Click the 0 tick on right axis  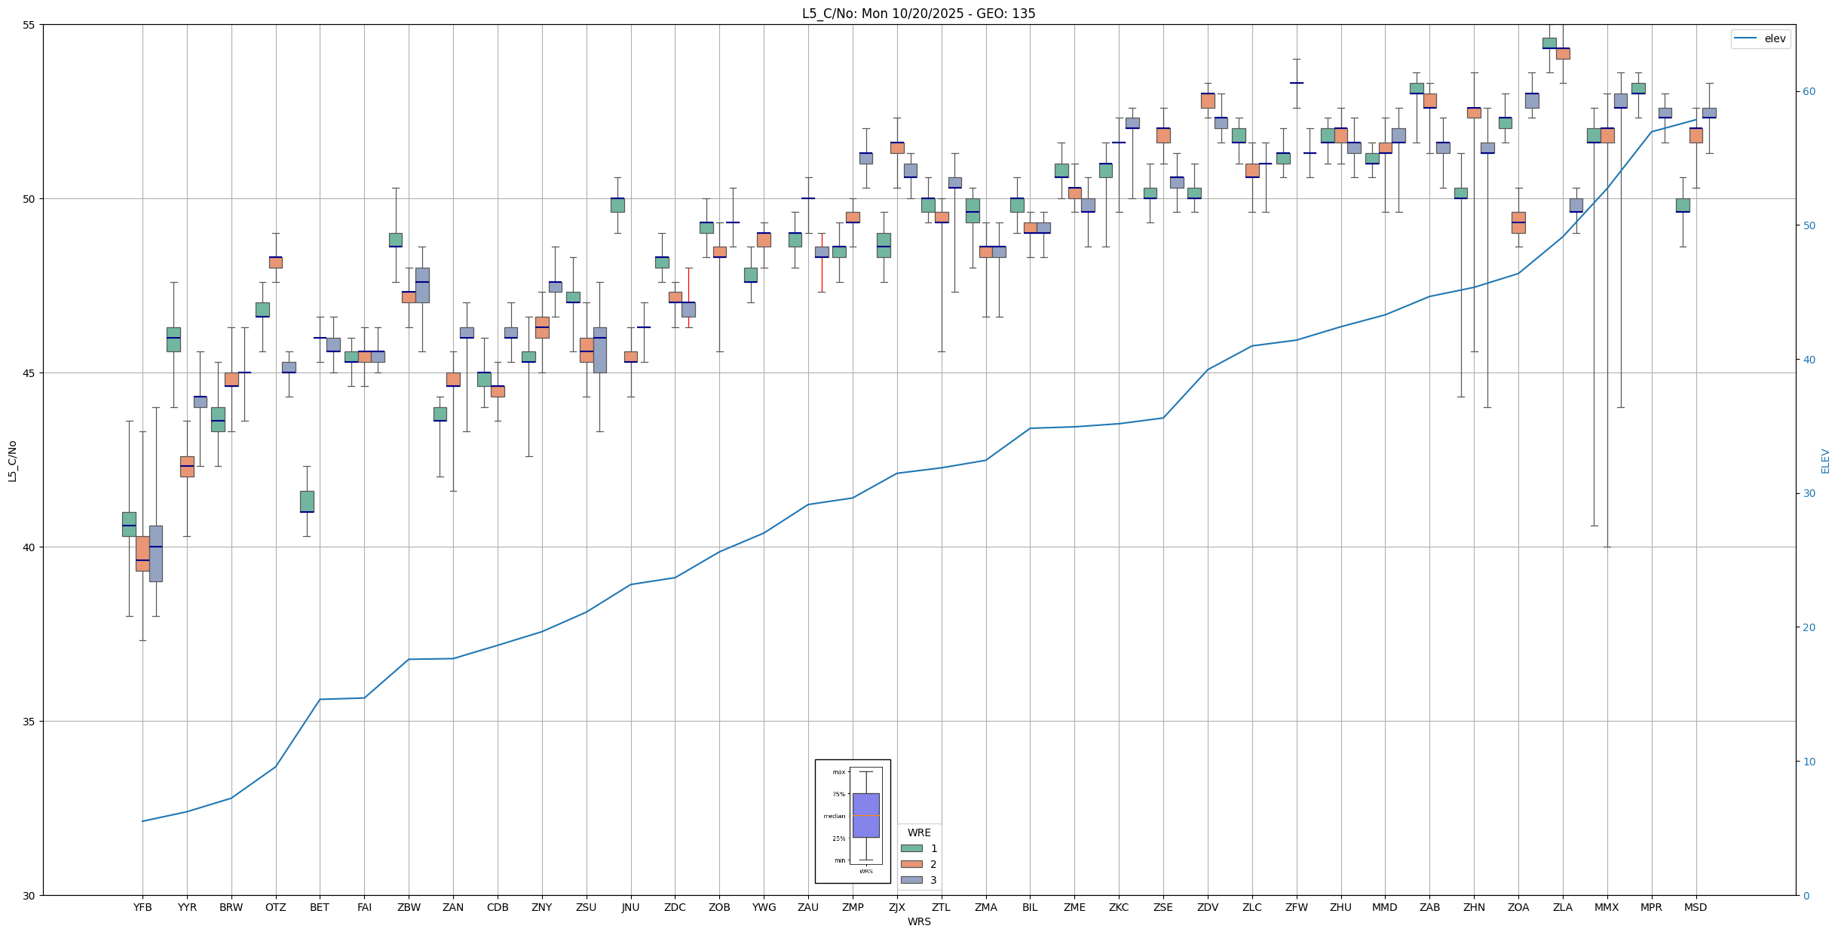click(x=1806, y=896)
